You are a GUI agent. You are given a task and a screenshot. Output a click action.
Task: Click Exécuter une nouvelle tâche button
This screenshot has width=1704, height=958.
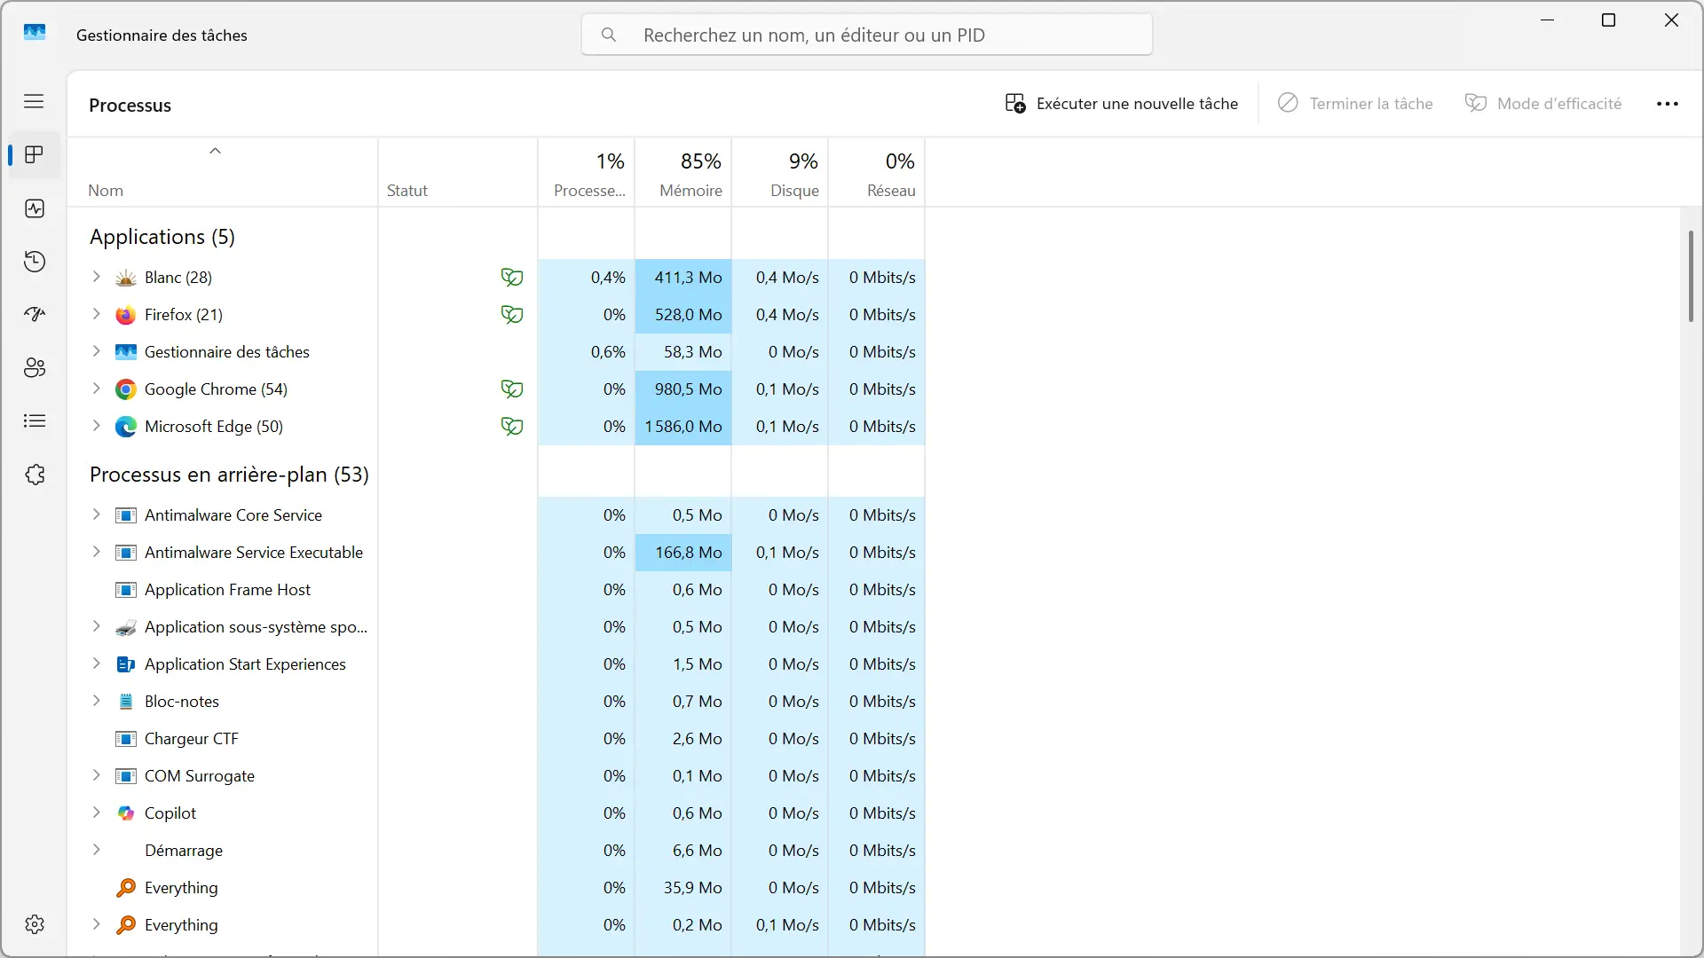click(1122, 104)
